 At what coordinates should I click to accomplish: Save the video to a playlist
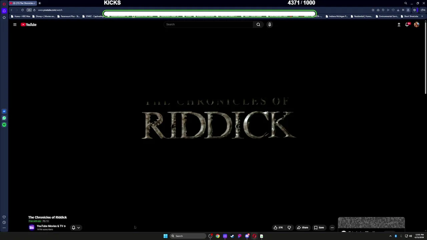(319, 228)
